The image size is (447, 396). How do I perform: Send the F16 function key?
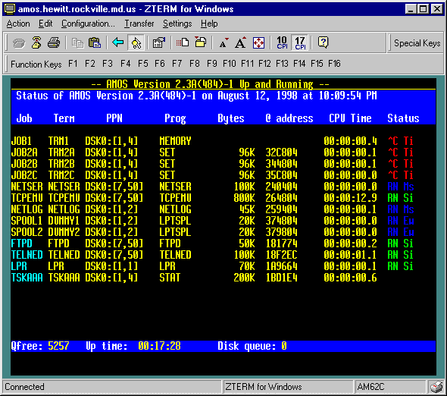click(x=334, y=64)
